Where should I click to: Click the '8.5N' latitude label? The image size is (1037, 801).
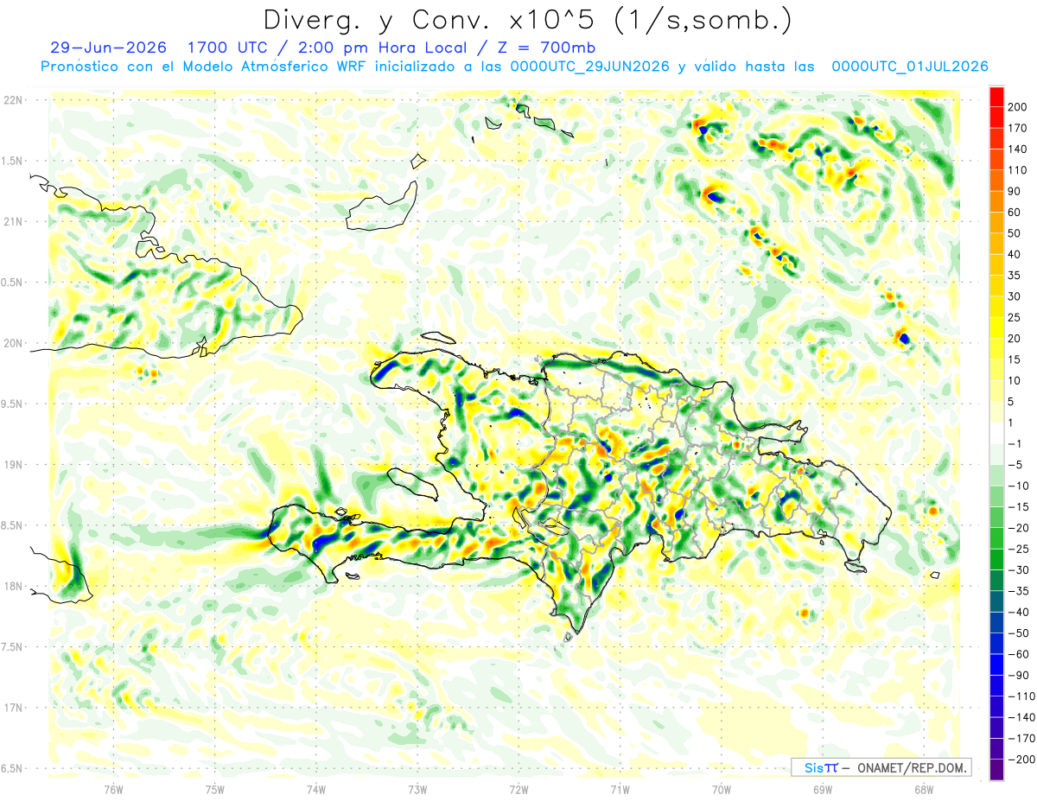(13, 525)
